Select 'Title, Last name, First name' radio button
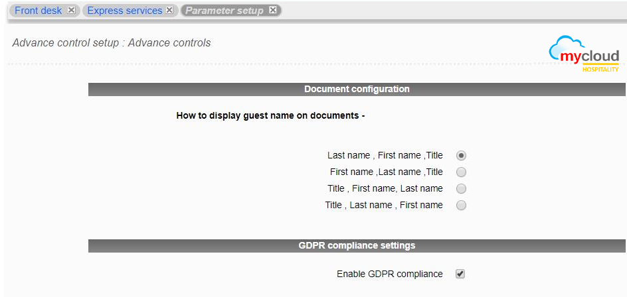The width and height of the screenshot is (627, 297). 462,205
